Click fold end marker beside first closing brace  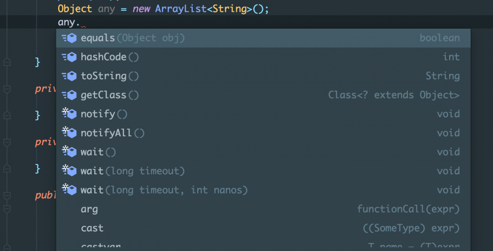[7, 62]
